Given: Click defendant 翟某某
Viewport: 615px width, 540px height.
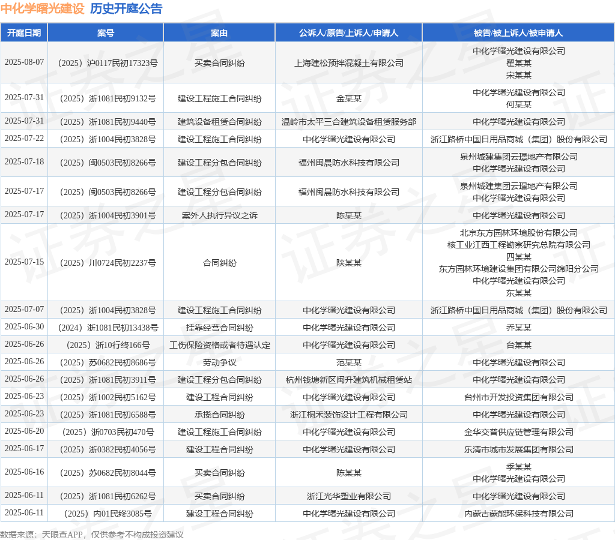Looking at the screenshot, I should tap(518, 63).
